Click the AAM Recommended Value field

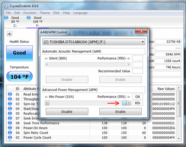coord(138,71)
